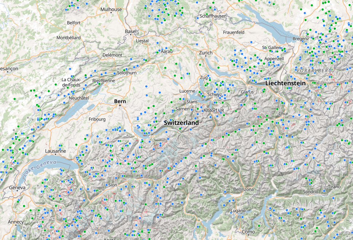Select the Bregenz label

tap(301, 39)
